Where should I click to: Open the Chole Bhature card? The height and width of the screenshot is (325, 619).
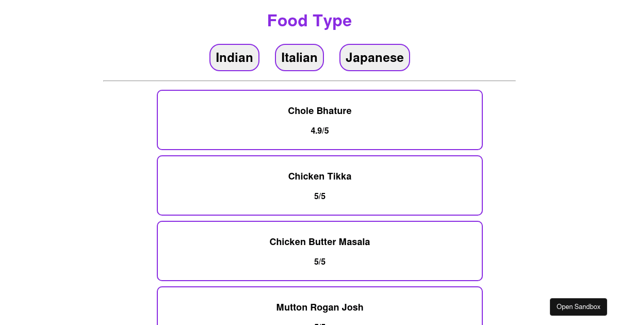[x=320, y=120]
